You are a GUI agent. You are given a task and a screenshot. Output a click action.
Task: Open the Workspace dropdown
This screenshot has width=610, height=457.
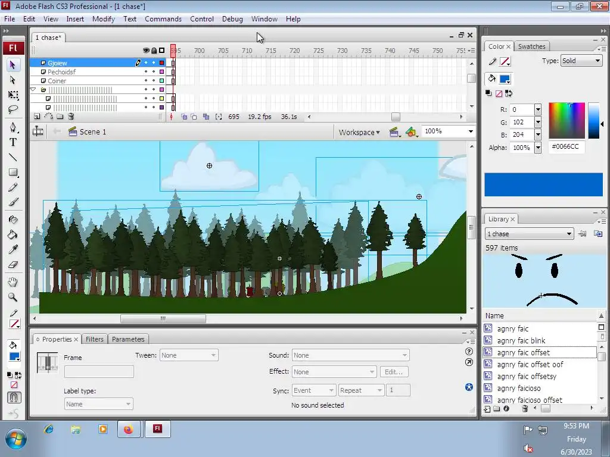[359, 132]
